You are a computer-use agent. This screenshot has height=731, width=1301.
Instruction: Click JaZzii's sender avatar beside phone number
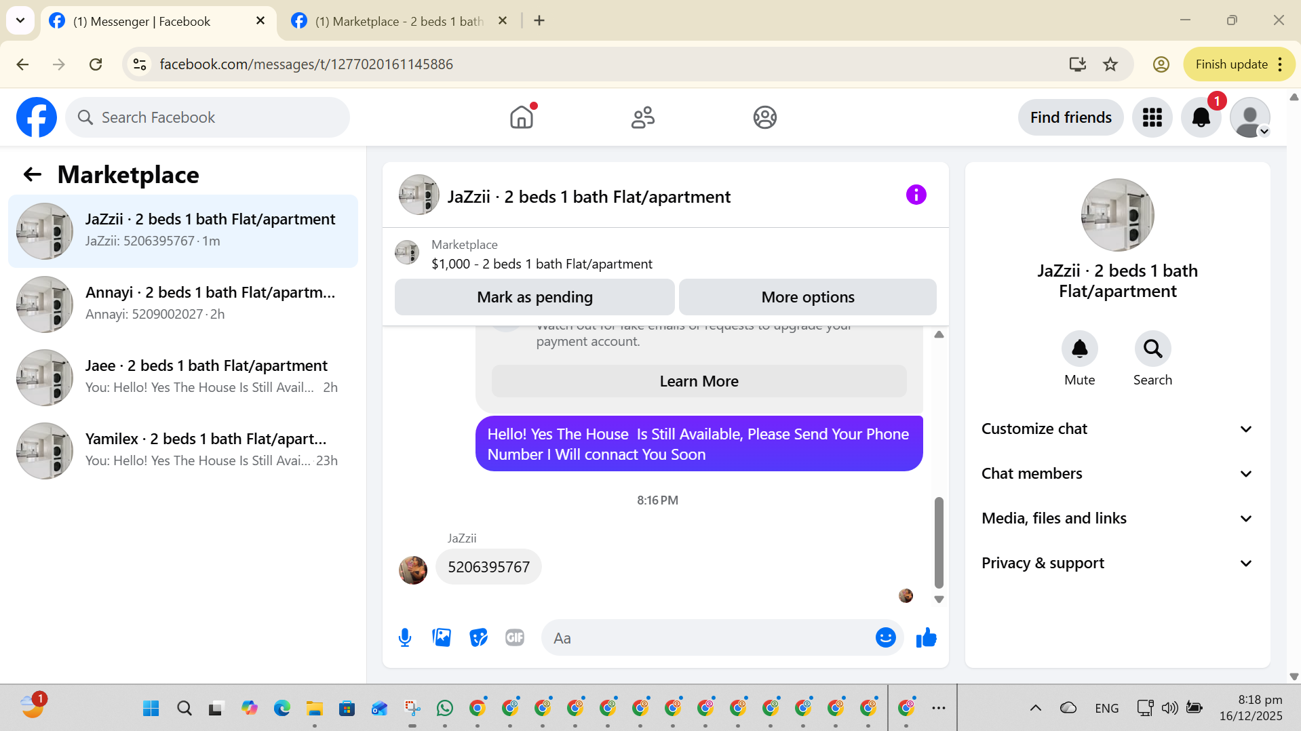pyautogui.click(x=413, y=570)
